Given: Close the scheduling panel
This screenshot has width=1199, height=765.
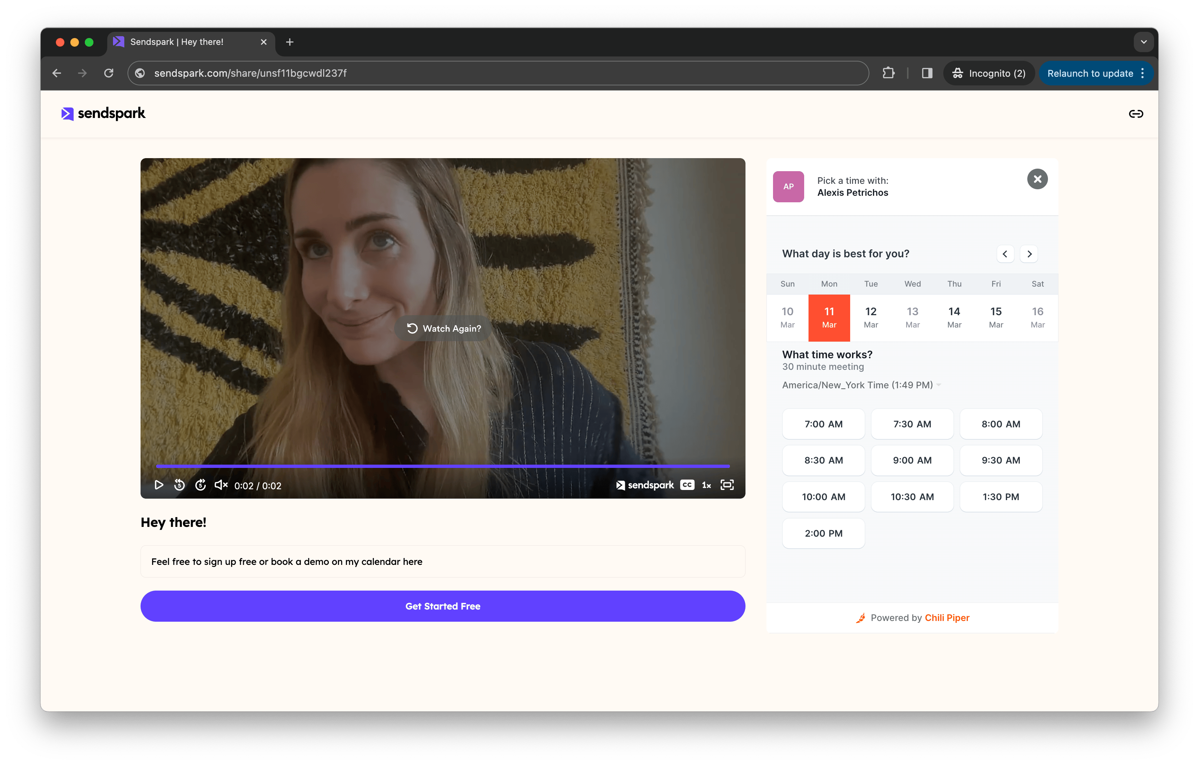Looking at the screenshot, I should tap(1037, 179).
